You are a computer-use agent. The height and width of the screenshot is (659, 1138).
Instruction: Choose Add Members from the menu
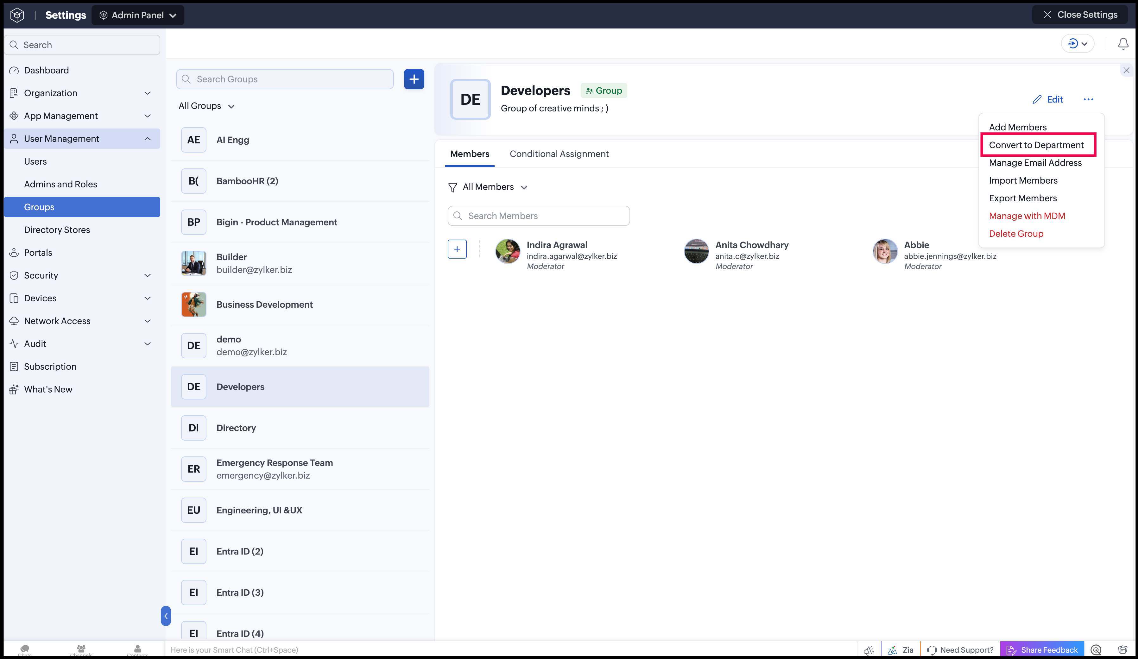click(x=1018, y=127)
